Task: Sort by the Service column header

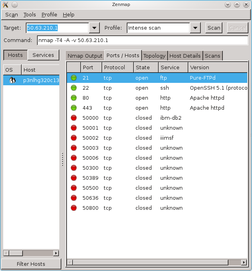Action: (x=173, y=67)
